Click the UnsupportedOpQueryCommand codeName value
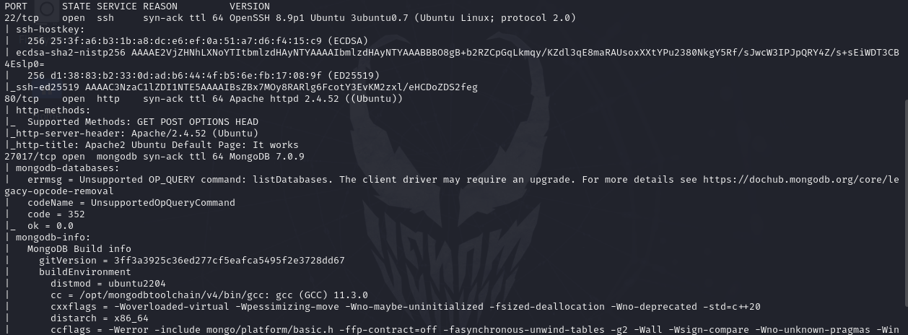Image resolution: width=908 pixels, height=335 pixels. click(x=163, y=203)
